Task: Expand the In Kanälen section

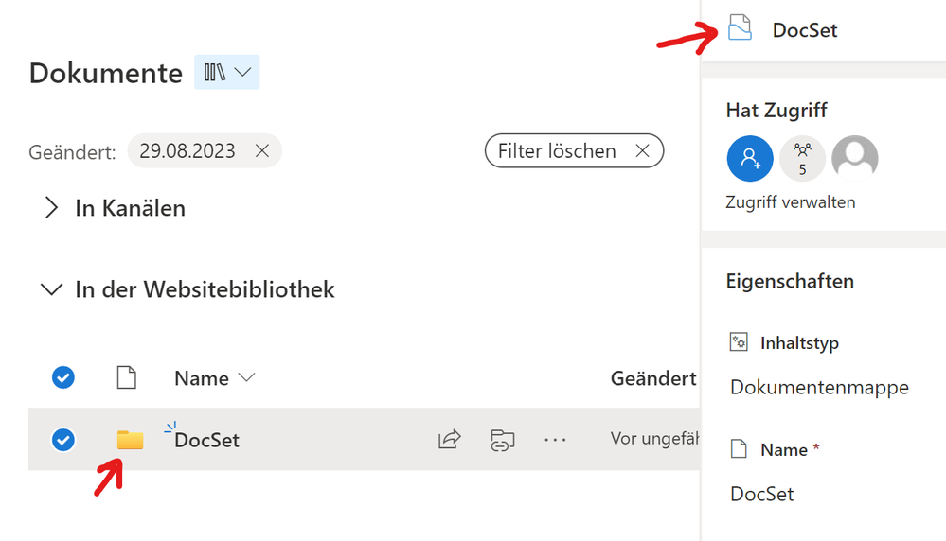Action: click(52, 208)
